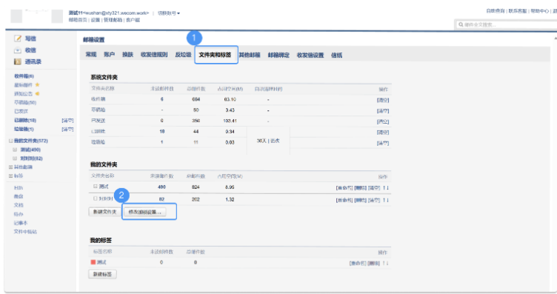Click 自助查询 at the top right
Image resolution: width=557 pixels, height=294 pixels.
click(x=496, y=11)
